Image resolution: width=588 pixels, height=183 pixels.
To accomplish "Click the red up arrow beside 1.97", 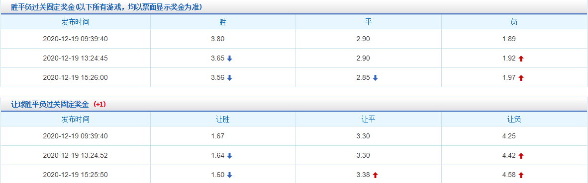I will point(520,78).
